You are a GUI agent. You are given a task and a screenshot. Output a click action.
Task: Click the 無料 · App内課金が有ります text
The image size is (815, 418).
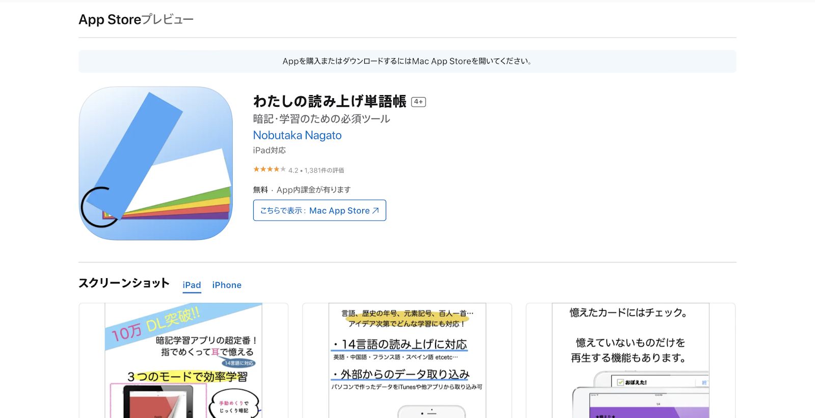(x=302, y=190)
